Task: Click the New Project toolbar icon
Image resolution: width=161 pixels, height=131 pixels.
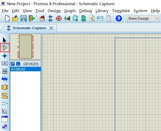Action: (7, 18)
